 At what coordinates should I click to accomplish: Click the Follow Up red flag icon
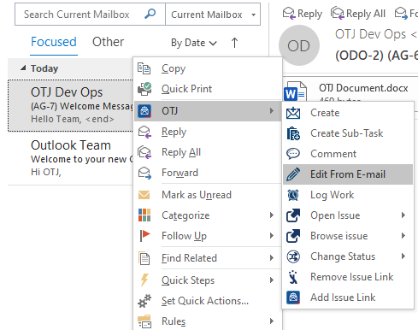tap(144, 236)
